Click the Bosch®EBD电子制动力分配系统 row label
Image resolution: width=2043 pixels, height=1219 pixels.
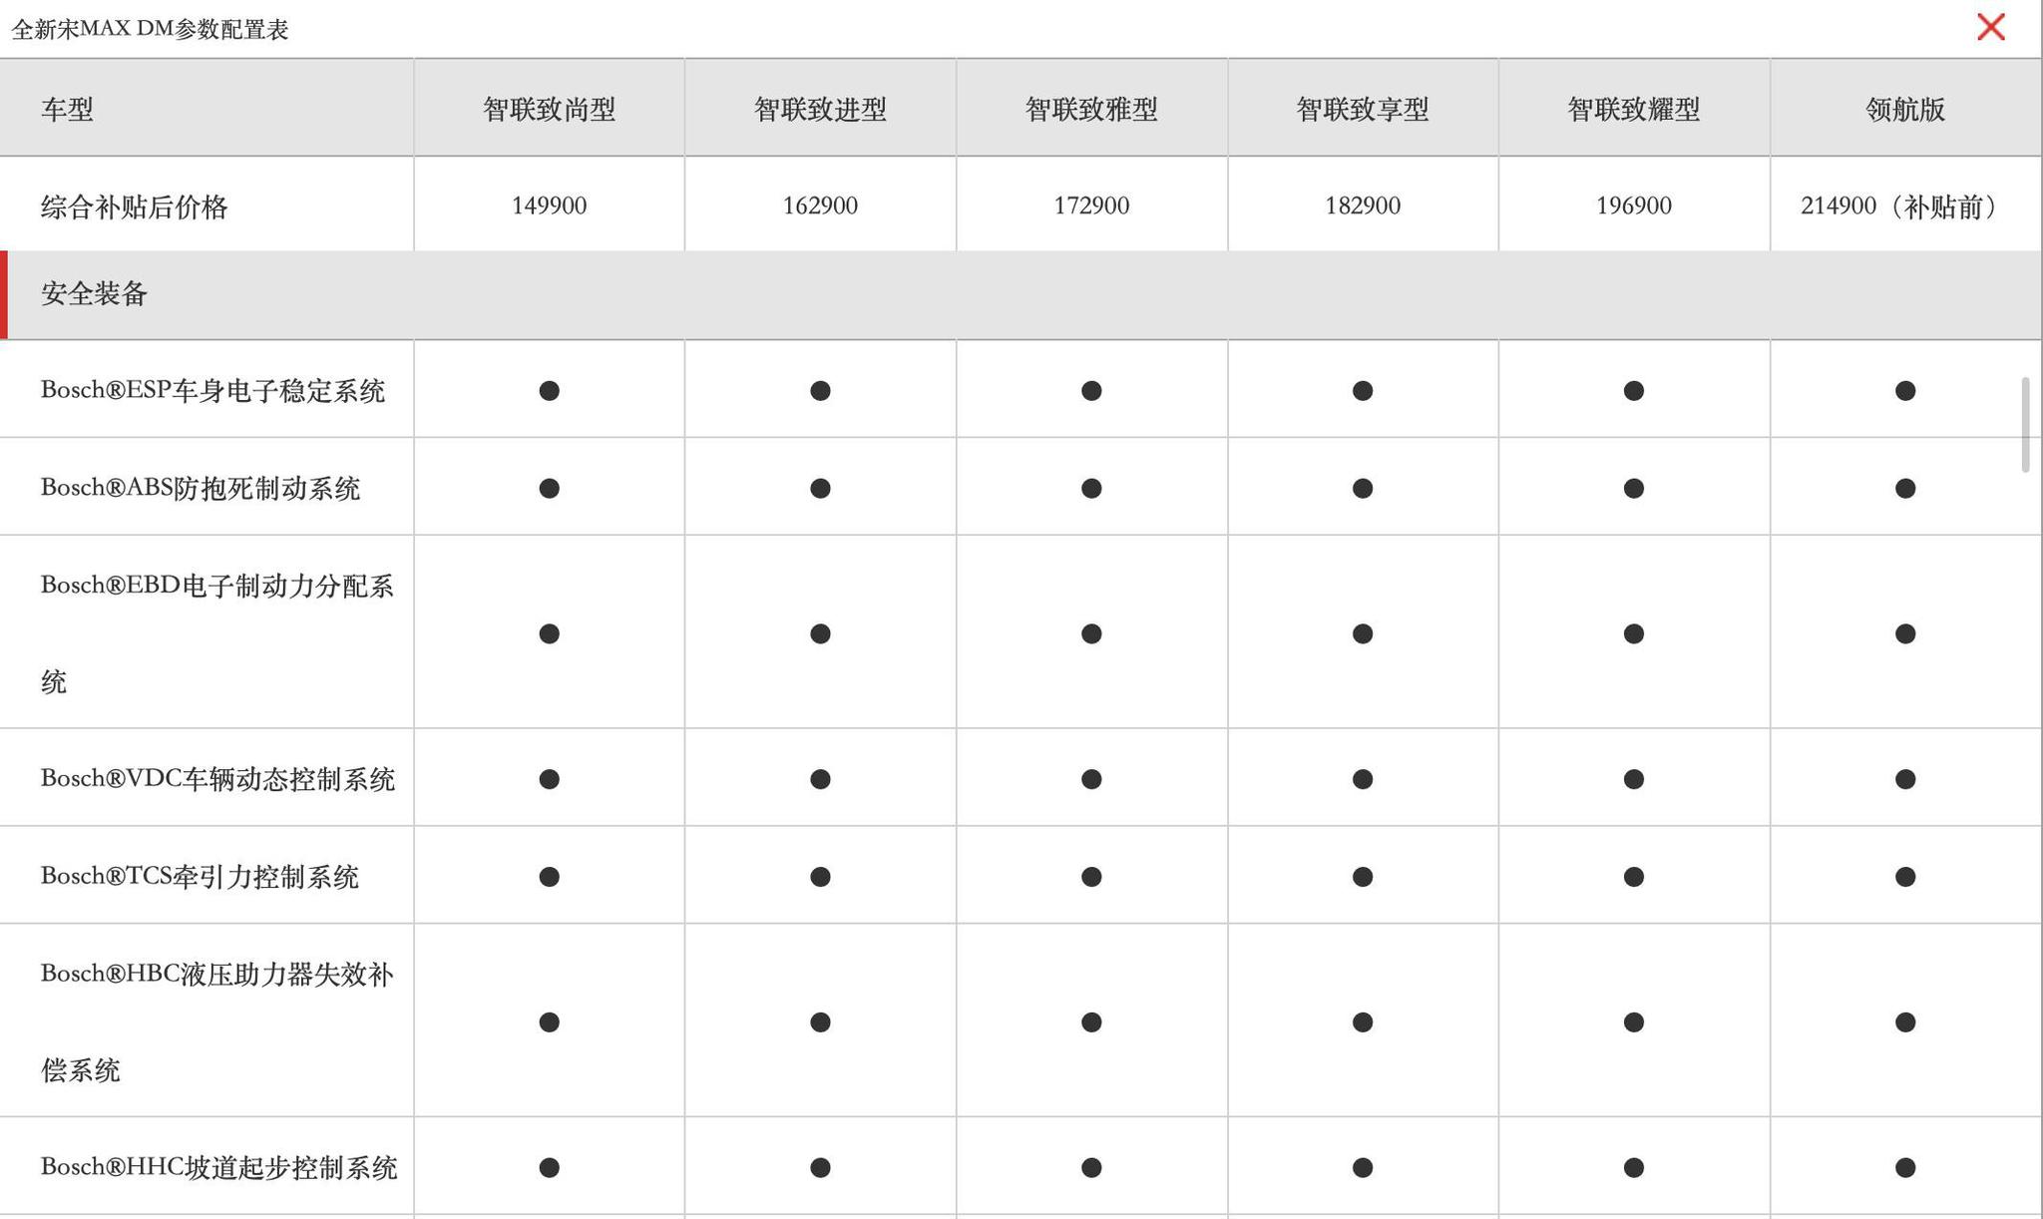click(x=216, y=633)
